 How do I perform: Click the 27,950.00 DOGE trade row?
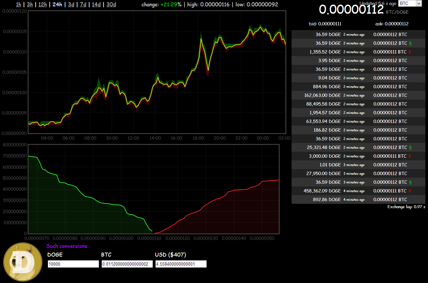tap(358, 173)
